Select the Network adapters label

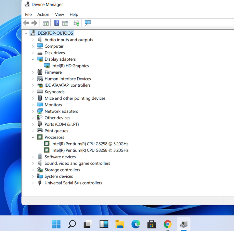[61, 111]
